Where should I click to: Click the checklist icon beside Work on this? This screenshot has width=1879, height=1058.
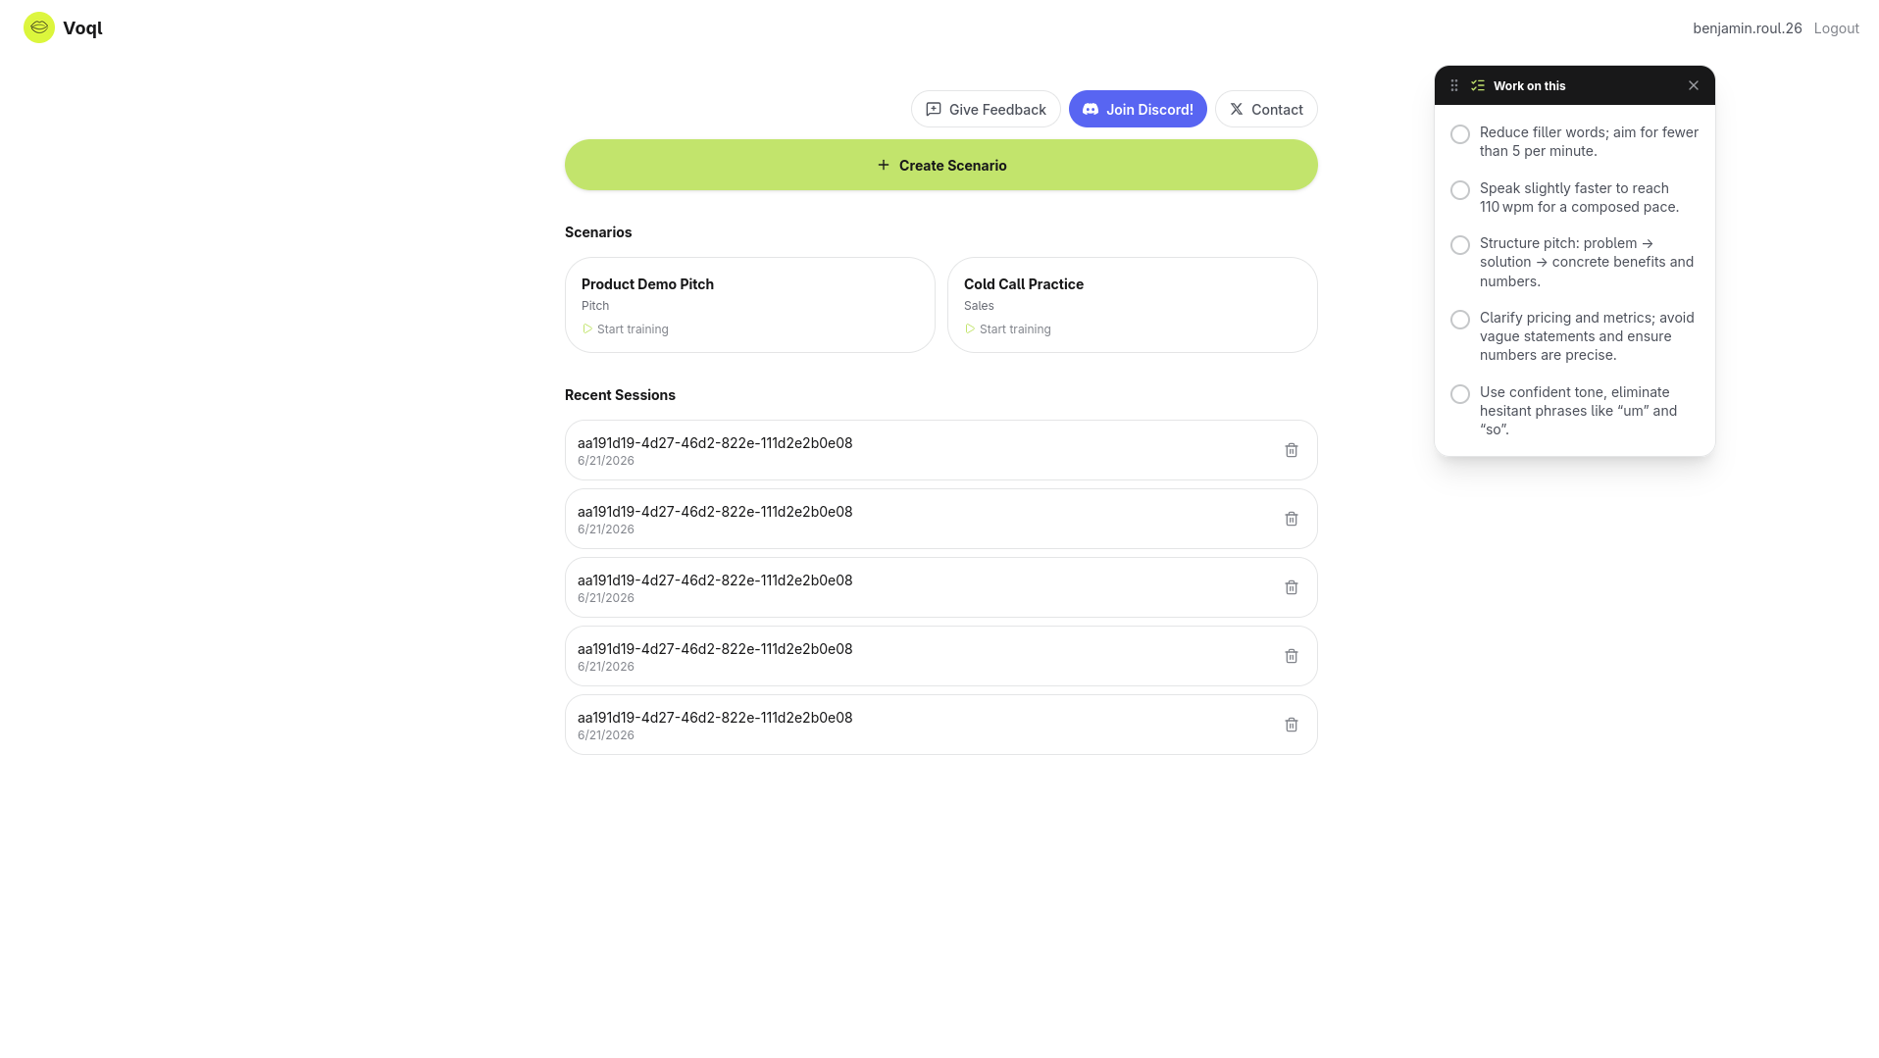click(x=1478, y=86)
